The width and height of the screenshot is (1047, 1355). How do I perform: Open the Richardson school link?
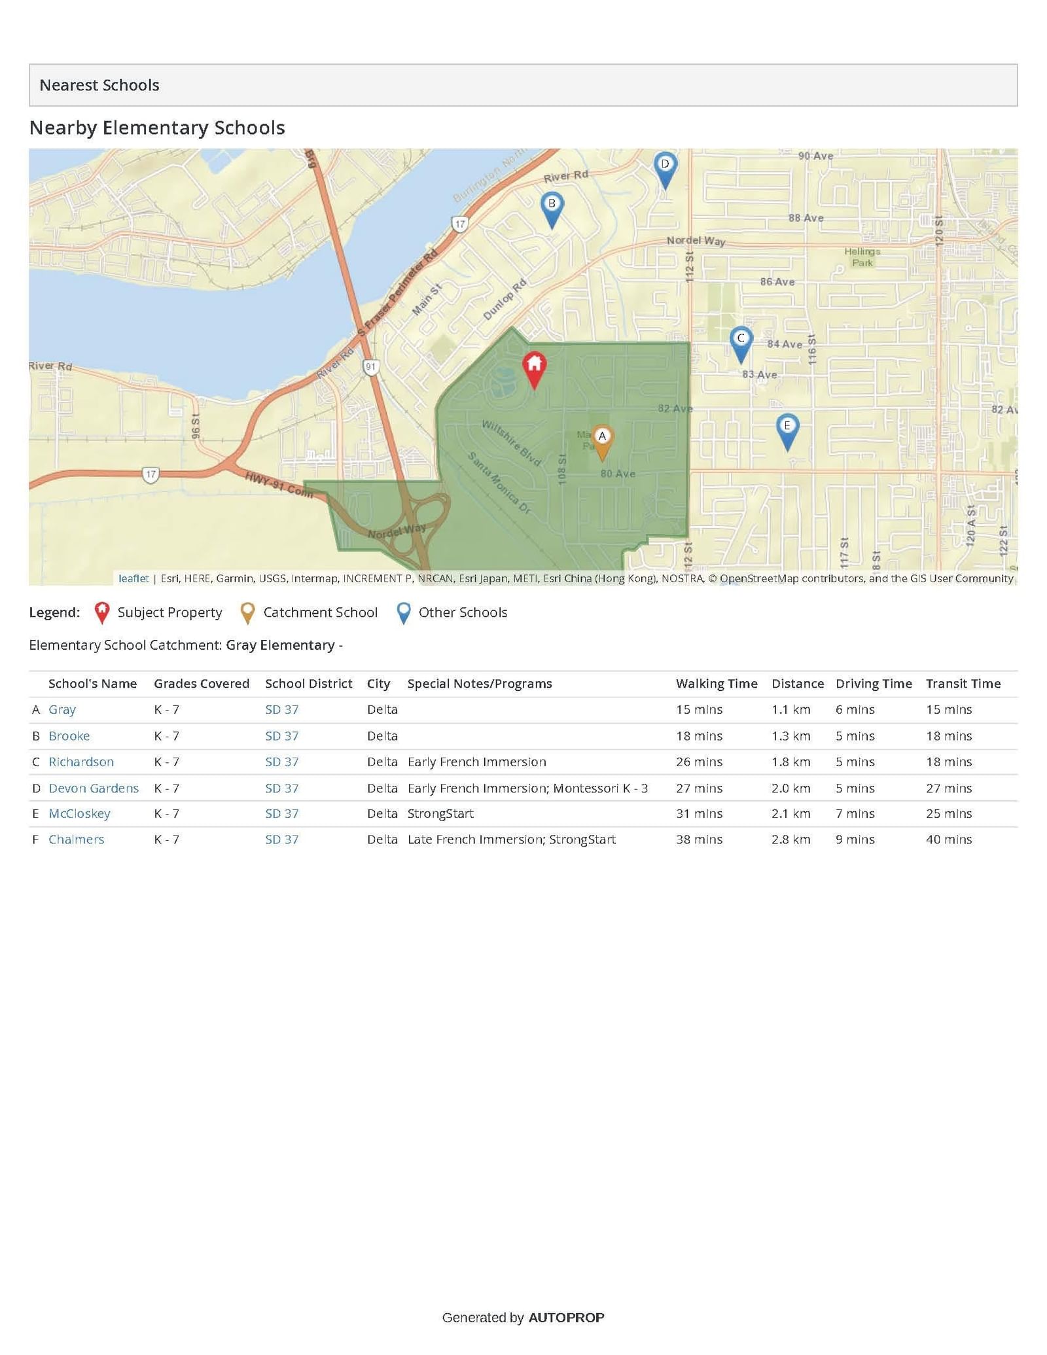pos(81,762)
